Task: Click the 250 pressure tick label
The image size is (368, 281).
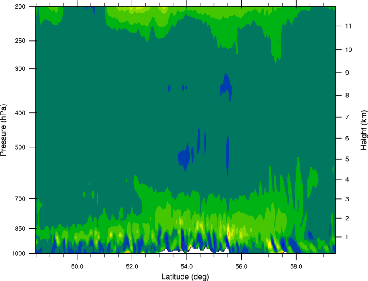Action: (20, 41)
